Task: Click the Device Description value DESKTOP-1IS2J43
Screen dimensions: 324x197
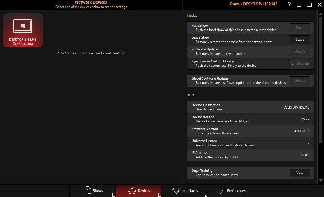Action: pos(296,107)
